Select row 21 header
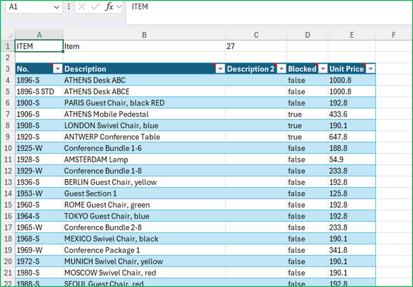Screen dimensions: 413x287 point(8,273)
